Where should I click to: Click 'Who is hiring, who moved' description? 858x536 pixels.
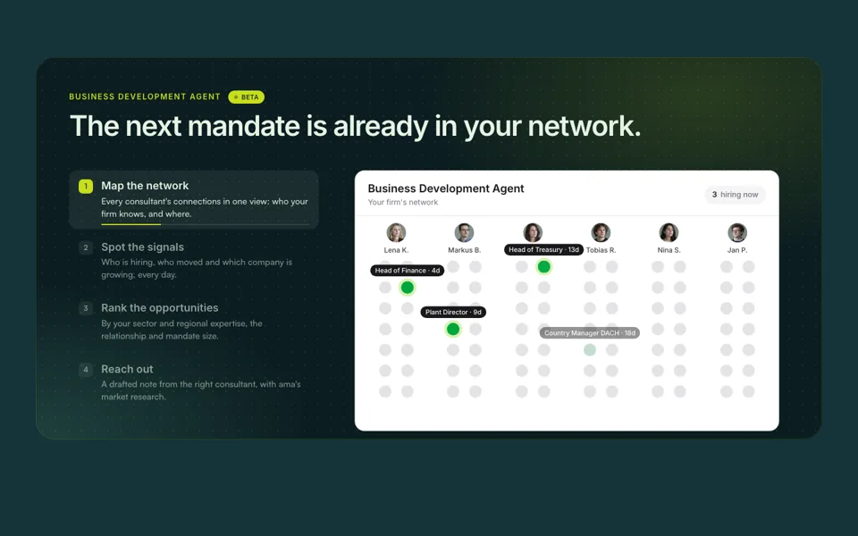[x=197, y=269]
